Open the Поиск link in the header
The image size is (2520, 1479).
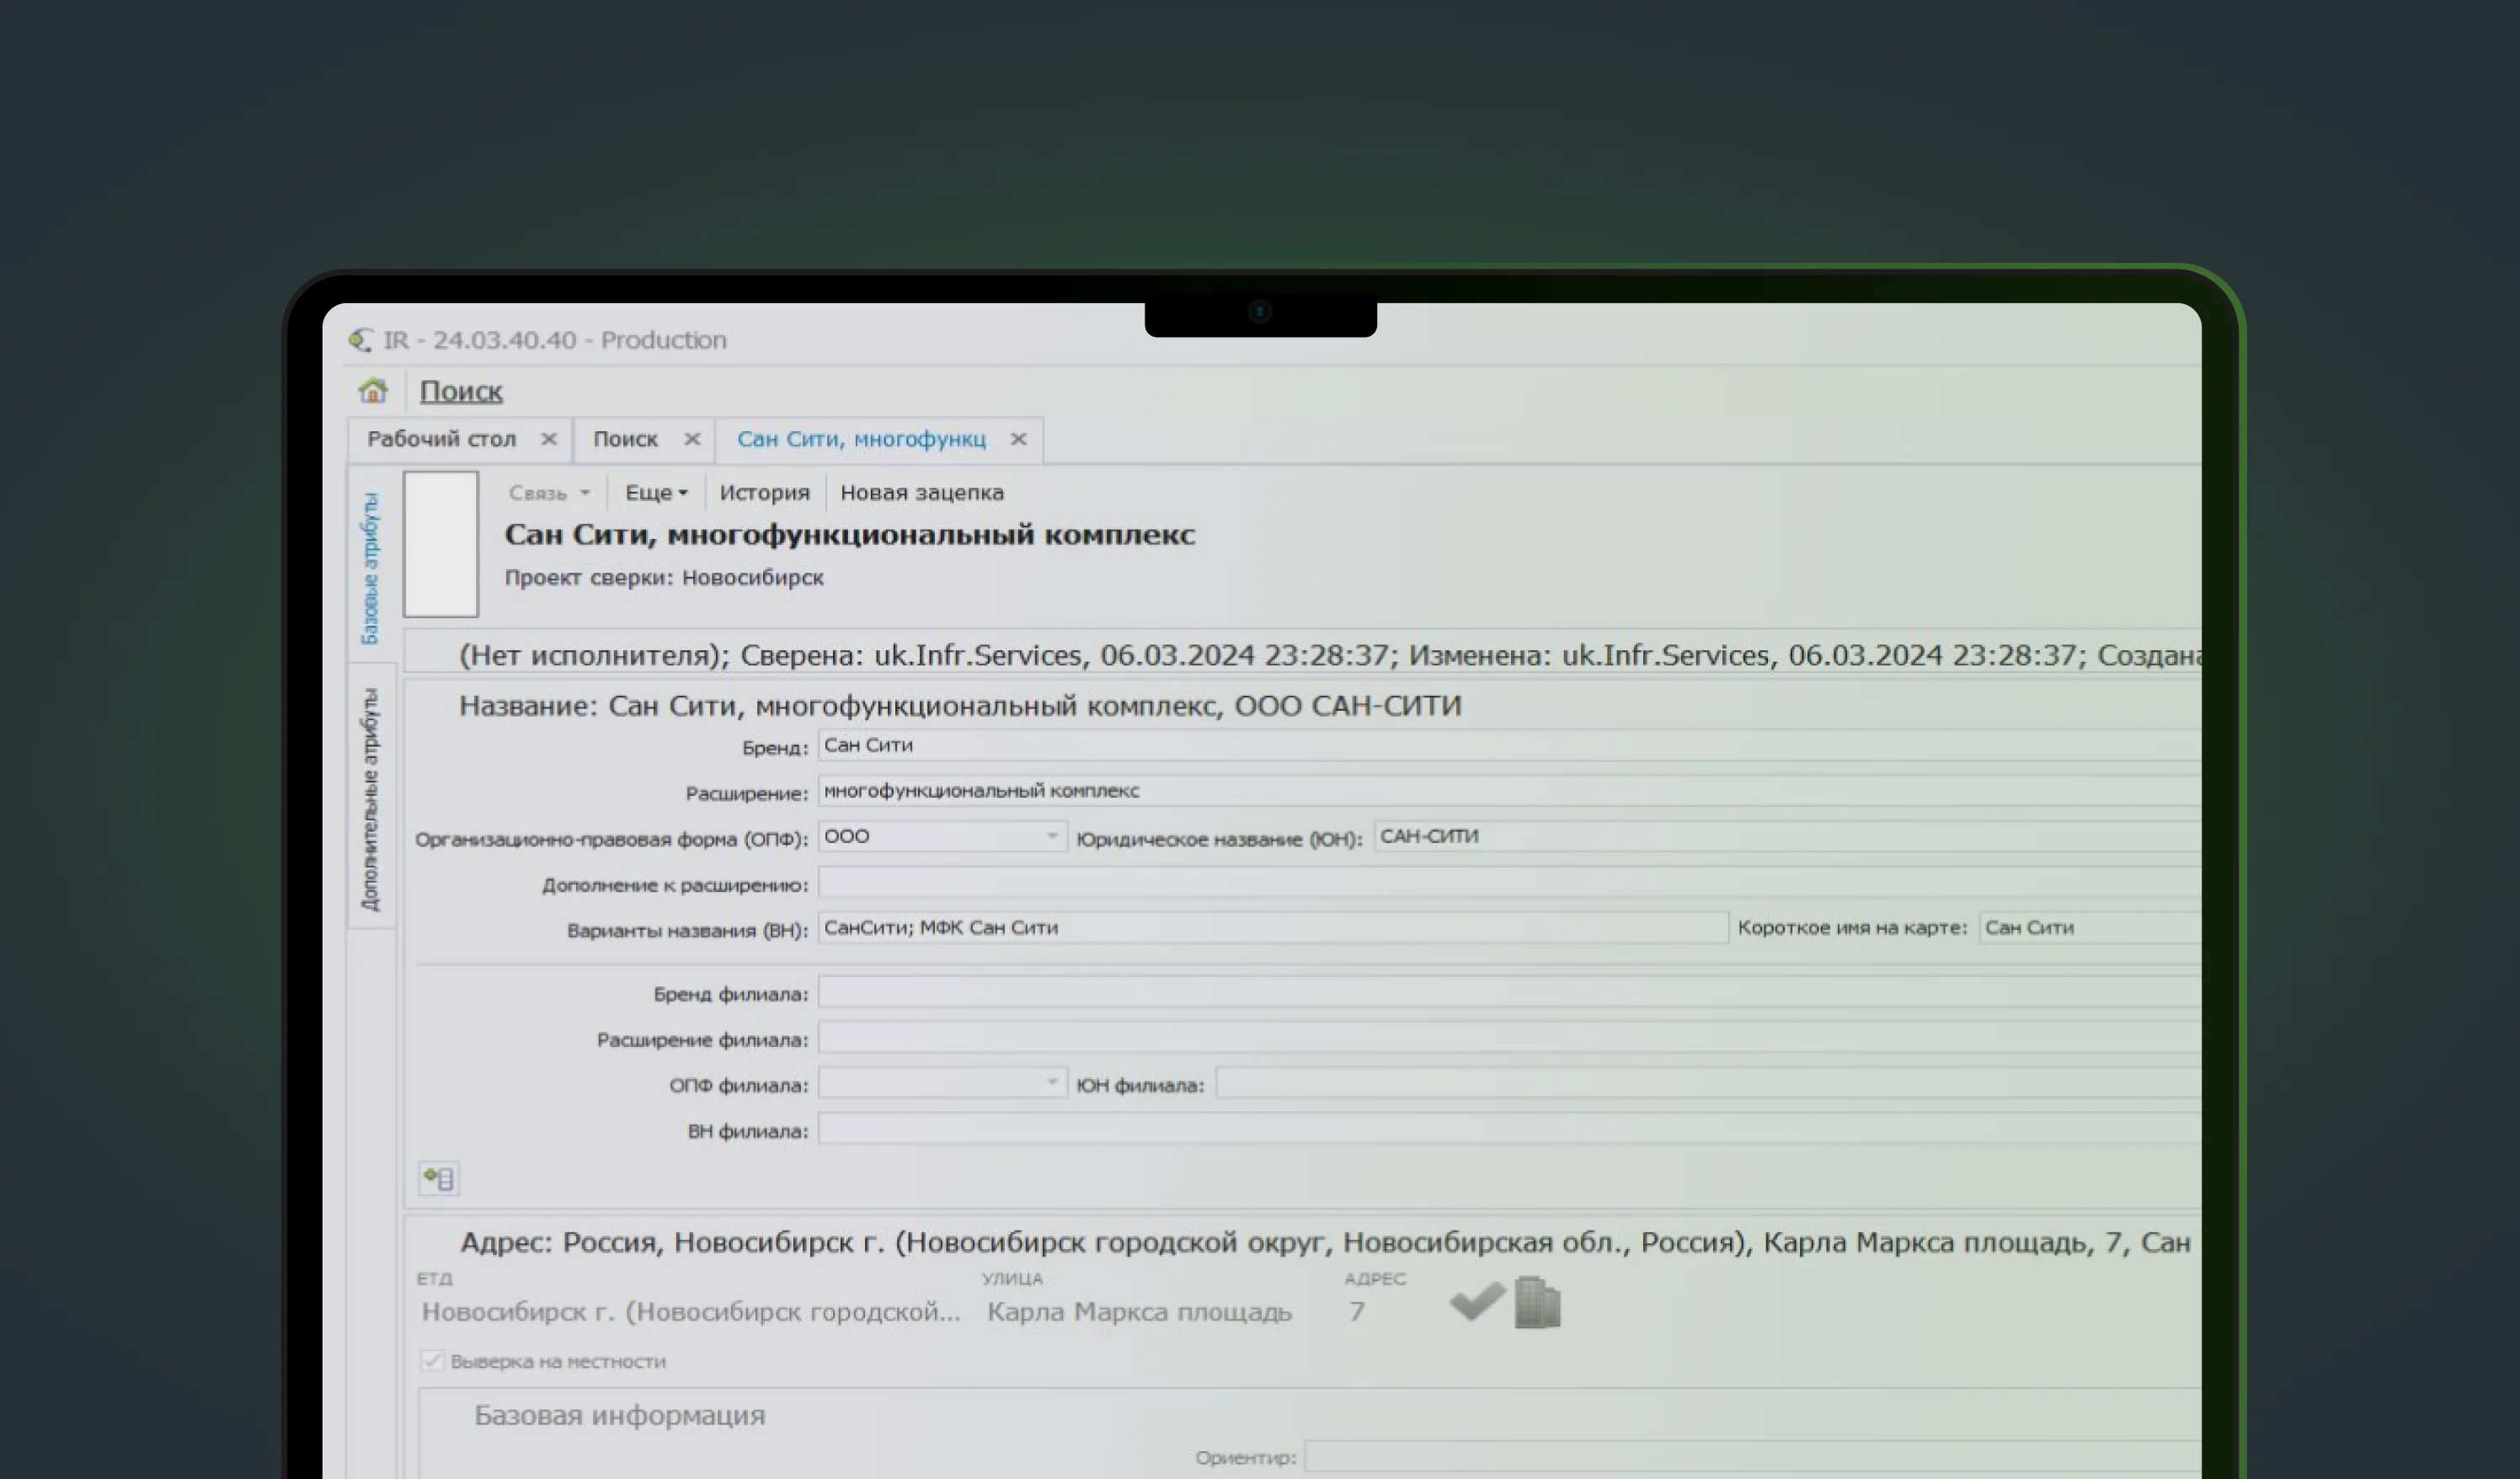click(460, 391)
